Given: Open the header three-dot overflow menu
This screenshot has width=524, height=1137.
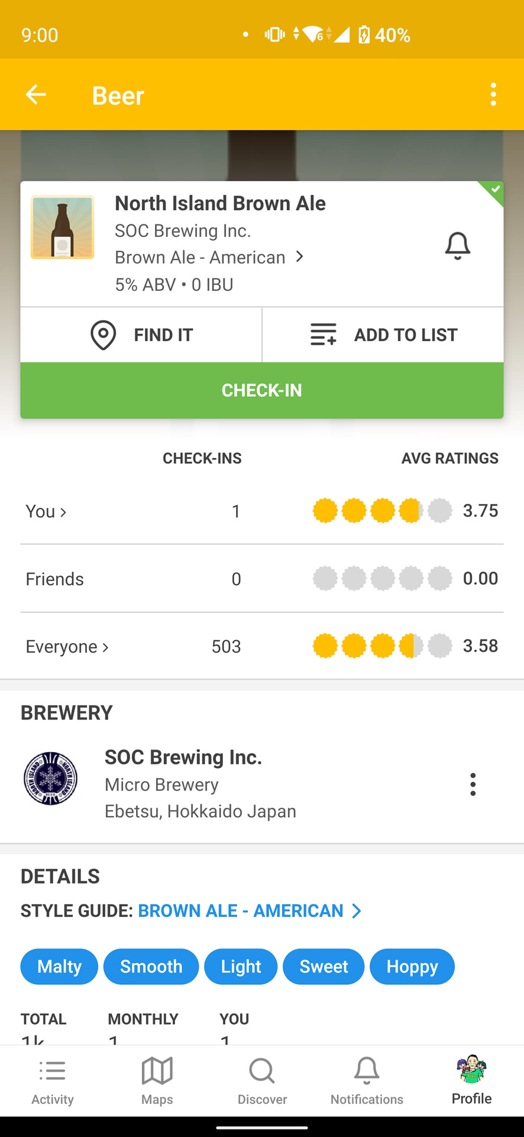Looking at the screenshot, I should (x=493, y=95).
